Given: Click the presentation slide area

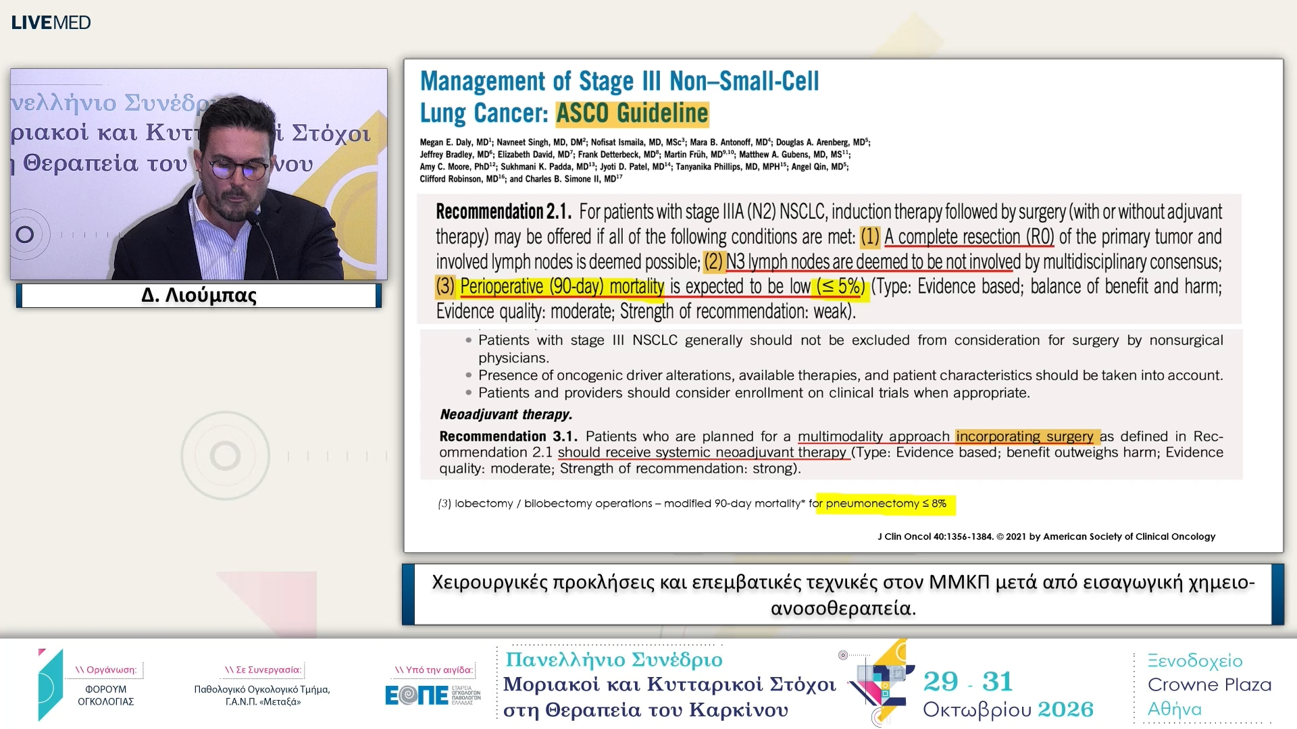Looking at the screenshot, I should click(x=843, y=306).
